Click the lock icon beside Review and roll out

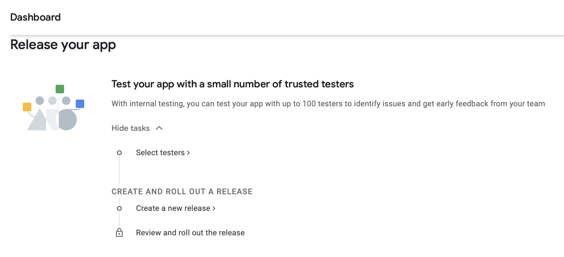pos(119,233)
